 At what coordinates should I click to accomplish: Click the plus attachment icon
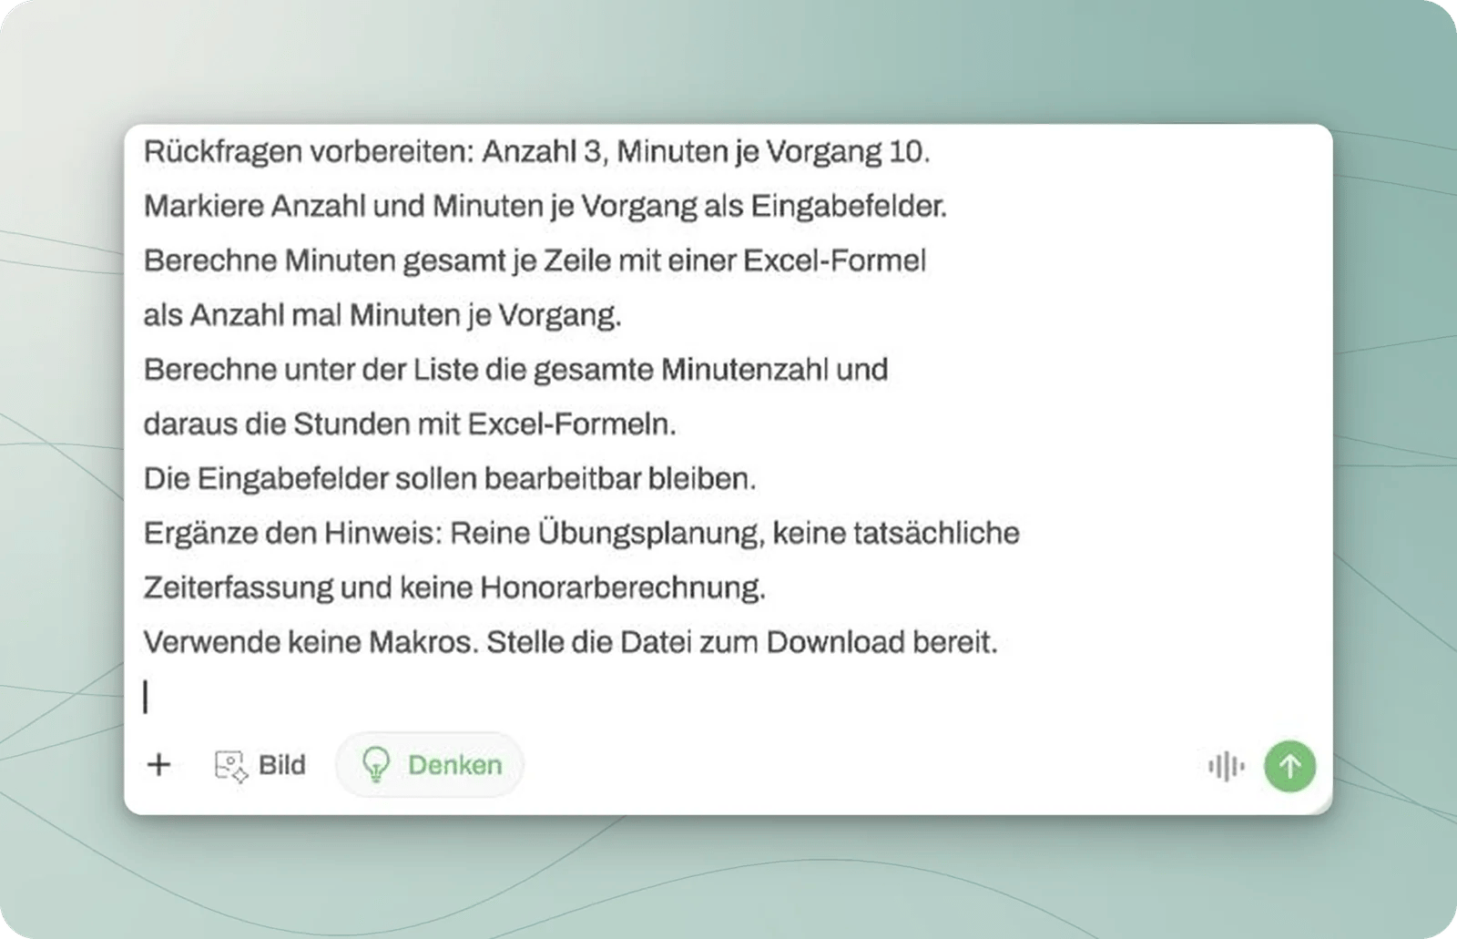[x=158, y=765]
